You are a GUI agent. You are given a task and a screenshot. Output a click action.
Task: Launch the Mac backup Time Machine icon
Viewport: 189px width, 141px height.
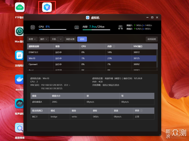coord(20,31)
